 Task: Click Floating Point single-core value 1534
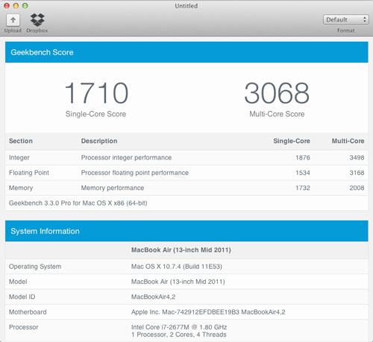(303, 173)
